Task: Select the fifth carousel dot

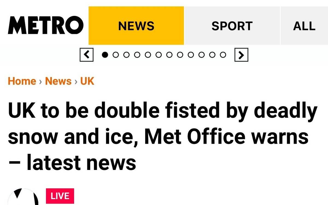Action: [x=148, y=55]
